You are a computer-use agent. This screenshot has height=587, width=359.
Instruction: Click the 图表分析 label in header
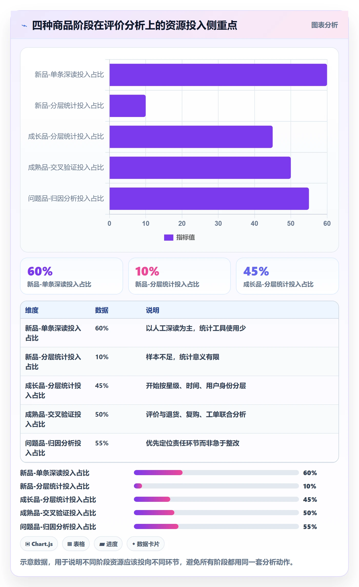324,25
